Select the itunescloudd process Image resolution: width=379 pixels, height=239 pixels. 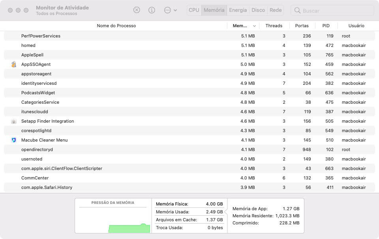point(189,112)
